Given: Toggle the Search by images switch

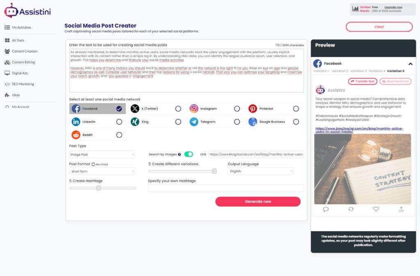Looking at the screenshot, I should pos(189,154).
